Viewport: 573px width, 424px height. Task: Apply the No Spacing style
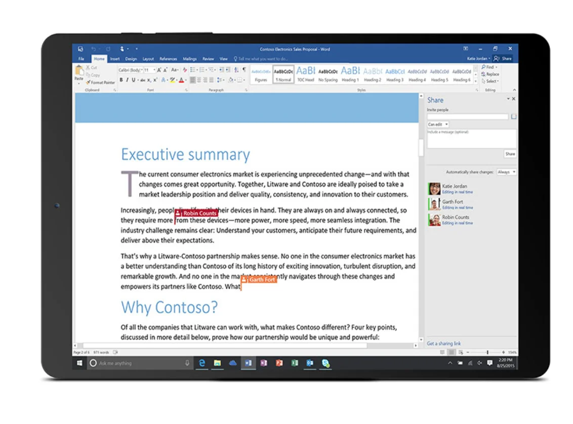tap(328, 74)
